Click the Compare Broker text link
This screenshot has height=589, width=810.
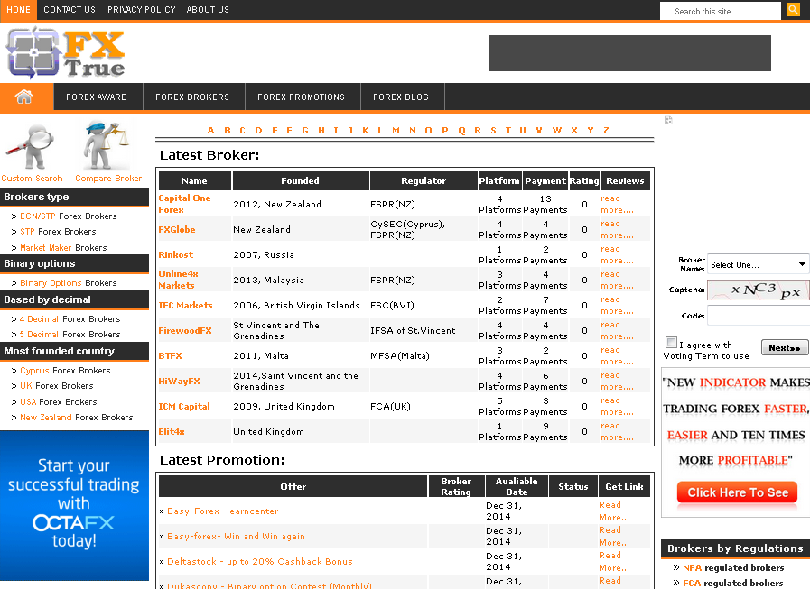(108, 178)
